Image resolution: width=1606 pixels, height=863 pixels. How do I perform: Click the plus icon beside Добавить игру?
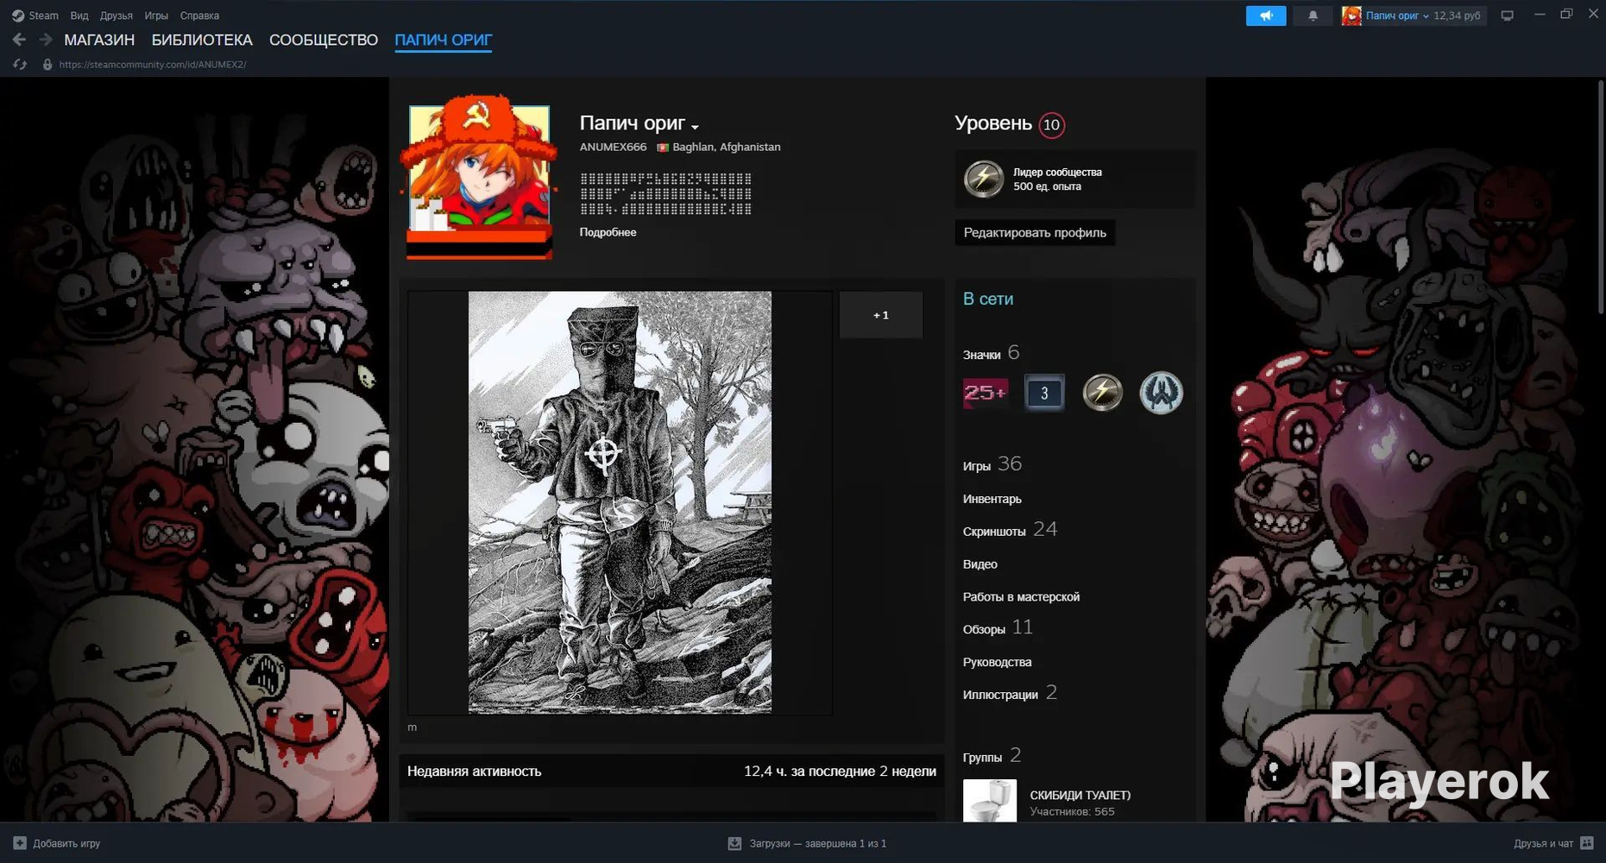(20, 843)
